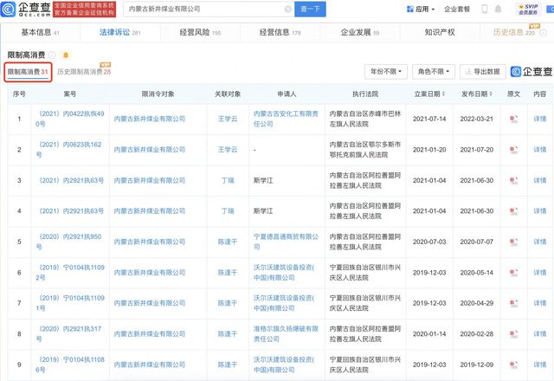Click info icon next to 历史信息 tab

click(543, 33)
